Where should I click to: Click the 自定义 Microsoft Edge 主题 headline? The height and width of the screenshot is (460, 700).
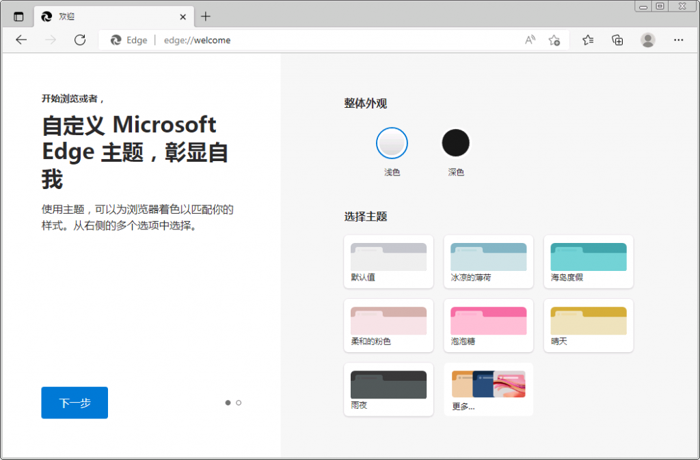135,152
